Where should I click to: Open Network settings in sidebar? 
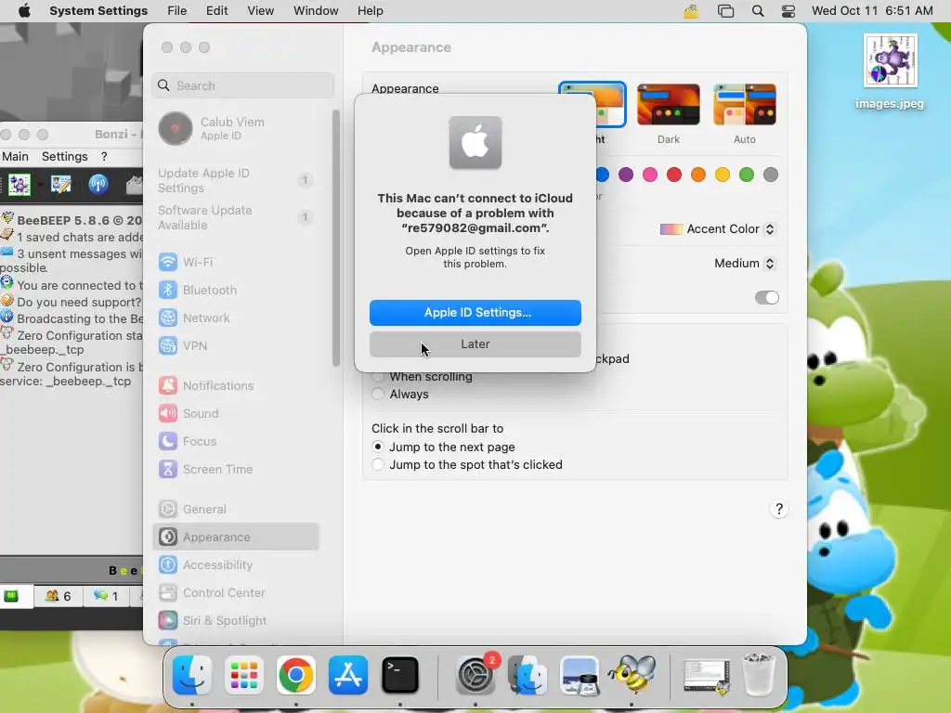235,318
